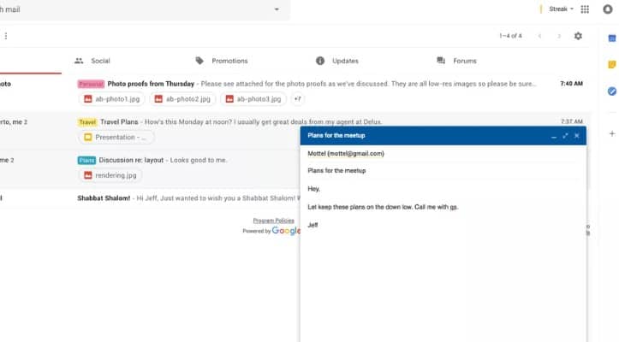This screenshot has width=619, height=342.
Task: Go to the next page of emails
Action: pyautogui.click(x=559, y=36)
